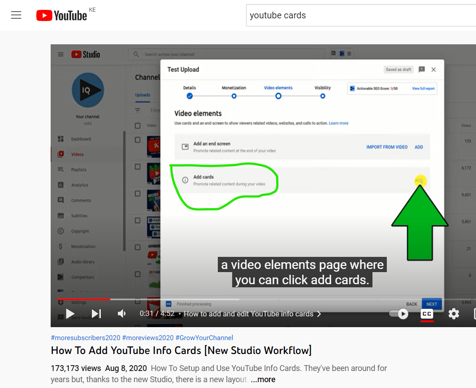Tick the select-all checkbox in the Video header
The height and width of the screenshot is (388, 476).
(x=138, y=125)
